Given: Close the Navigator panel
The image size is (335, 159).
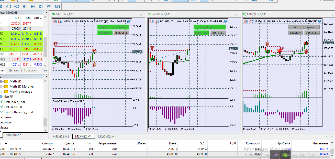Looking at the screenshot, I should click(x=46, y=77).
